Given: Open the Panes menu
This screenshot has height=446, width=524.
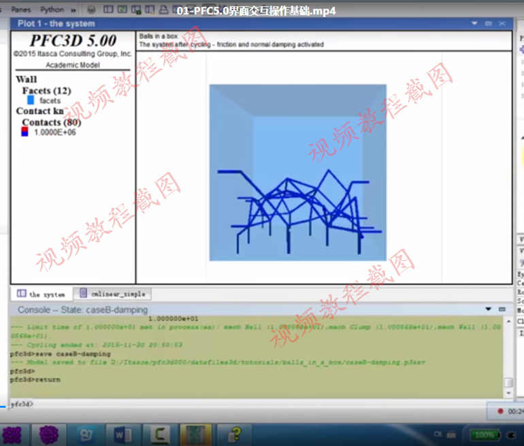Looking at the screenshot, I should tap(20, 10).
